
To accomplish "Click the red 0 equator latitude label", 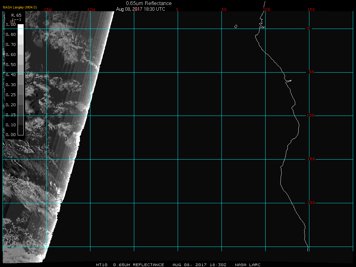I will tap(309, 29).
